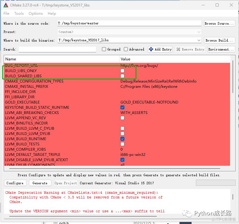This screenshot has height=224, width=239.
Task: Select the LLVM_ABI_BREAKING_CHECKS entry name
Action: 32,113
